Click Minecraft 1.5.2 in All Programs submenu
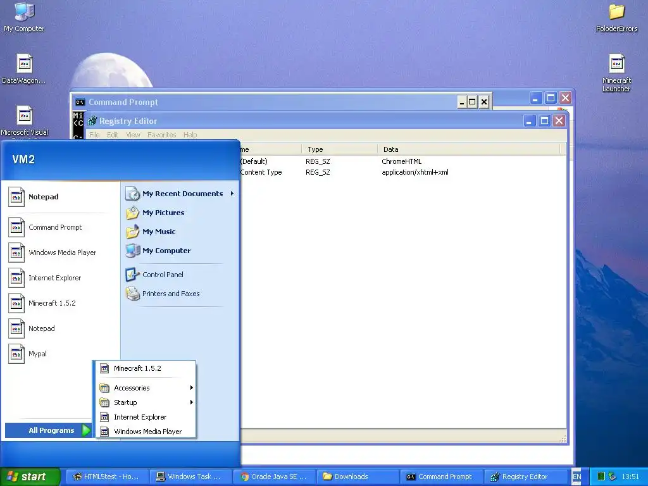Viewport: 648px width, 486px height. coord(137,369)
